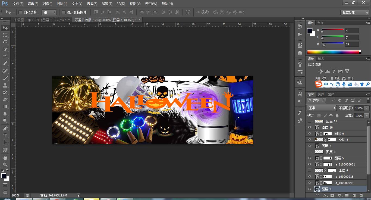Image resolution: width=371 pixels, height=200 pixels.
Task: Open the Color panel flyout menu
Action: pyautogui.click(x=367, y=23)
